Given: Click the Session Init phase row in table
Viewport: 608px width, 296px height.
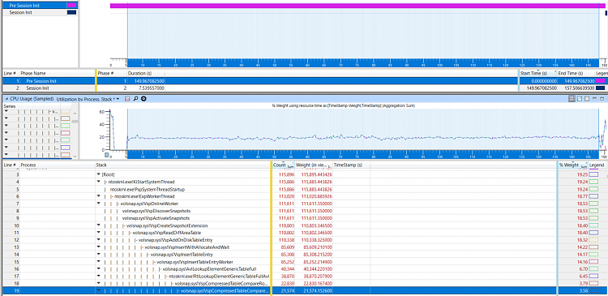Looking at the screenshot, I should click(x=304, y=88).
